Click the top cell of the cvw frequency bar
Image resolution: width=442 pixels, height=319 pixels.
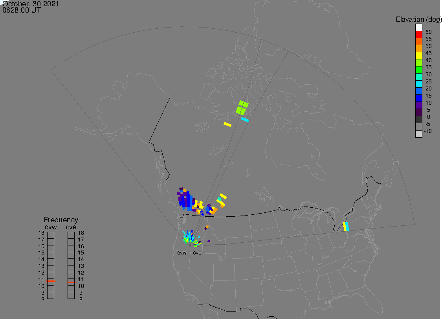pyautogui.click(x=51, y=235)
